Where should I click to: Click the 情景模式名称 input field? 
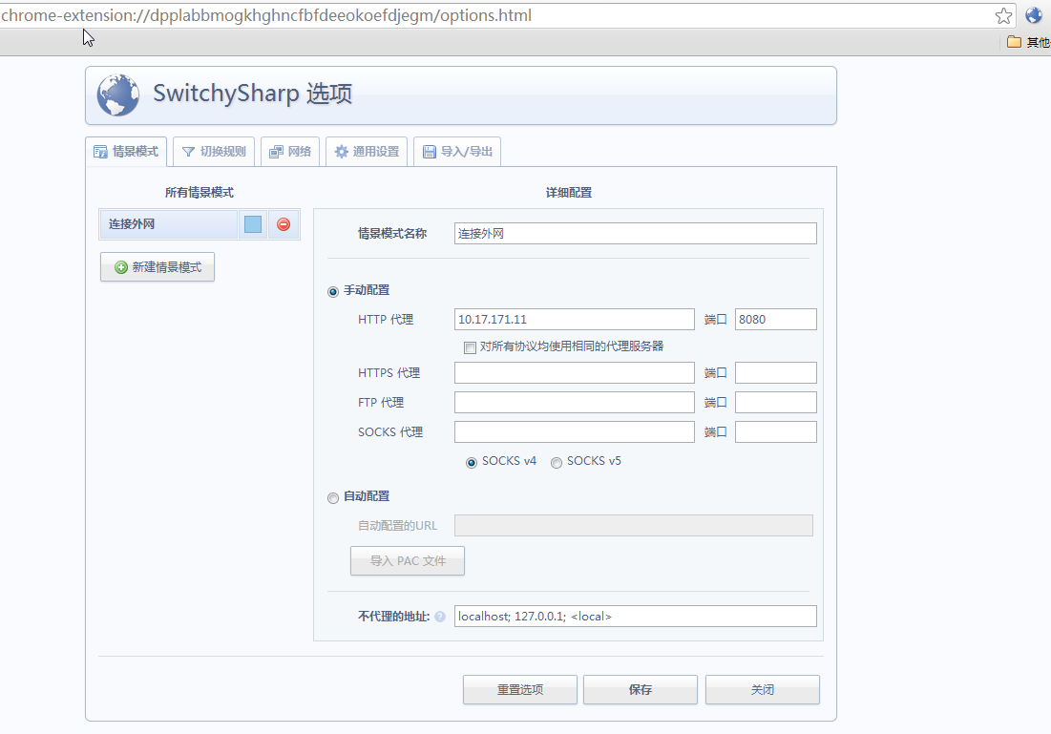pyautogui.click(x=636, y=233)
